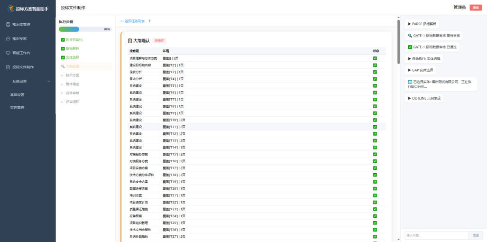
Task: Click the 投标方案智能助手 logo icon
Action: pos(11,9)
